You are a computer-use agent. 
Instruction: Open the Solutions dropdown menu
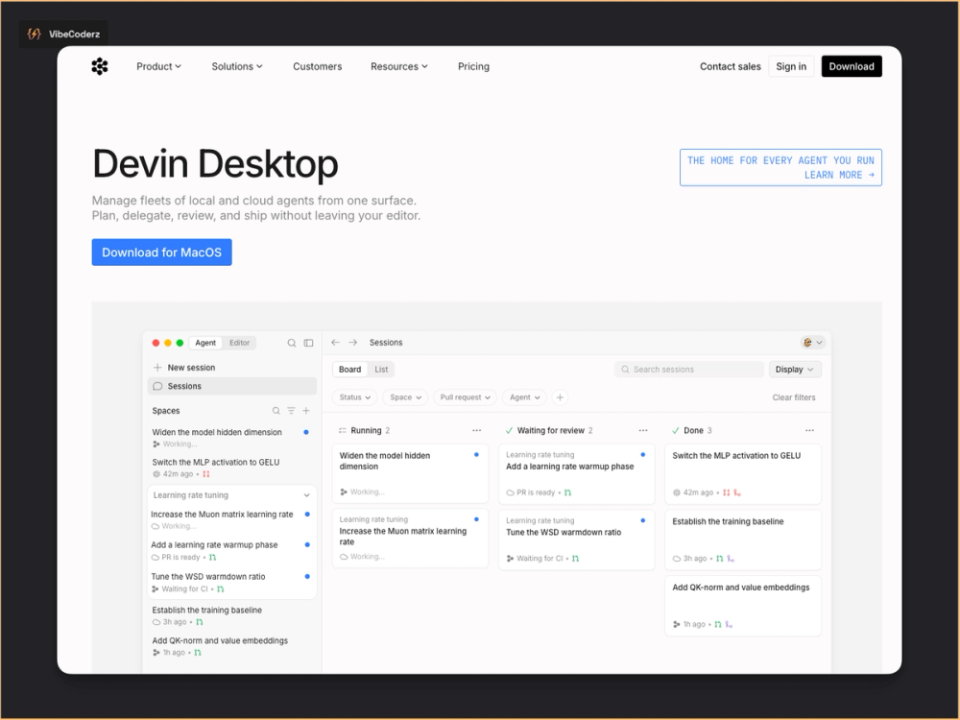[x=237, y=66]
